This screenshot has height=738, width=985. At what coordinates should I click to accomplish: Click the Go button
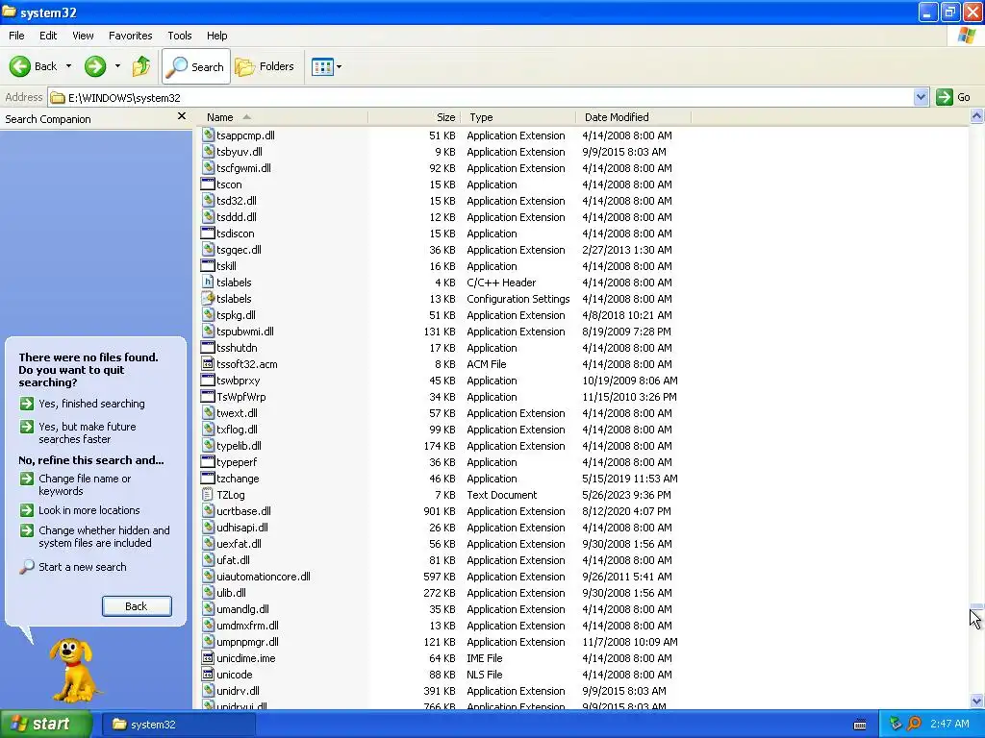tap(953, 97)
